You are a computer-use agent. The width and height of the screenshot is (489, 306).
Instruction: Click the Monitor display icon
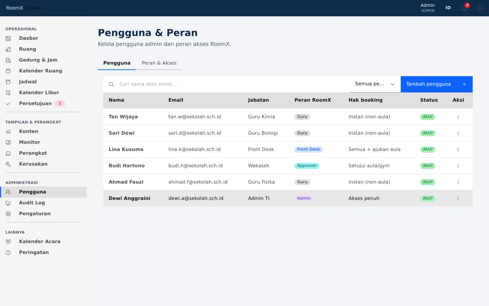[8, 142]
